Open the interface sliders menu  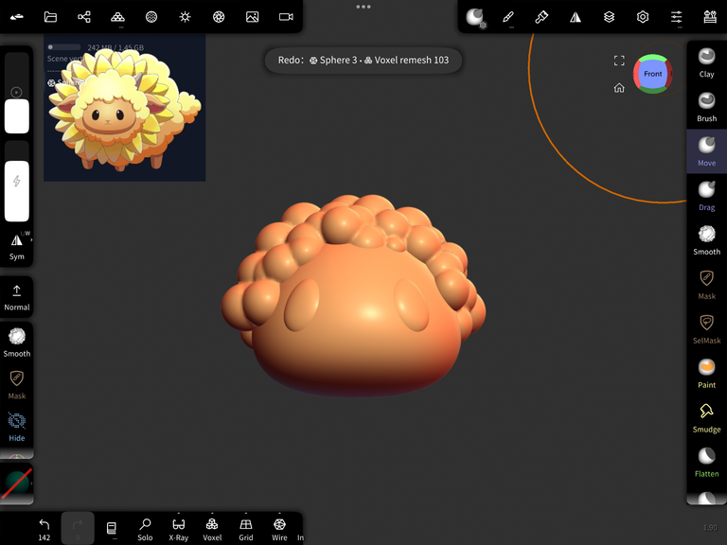677,17
